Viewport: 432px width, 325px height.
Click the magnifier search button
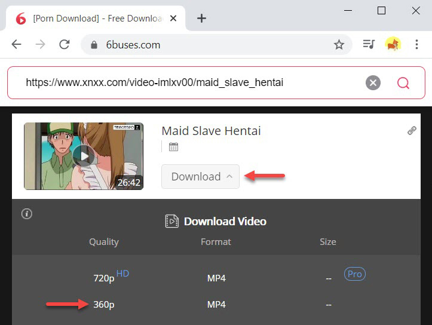coord(403,82)
